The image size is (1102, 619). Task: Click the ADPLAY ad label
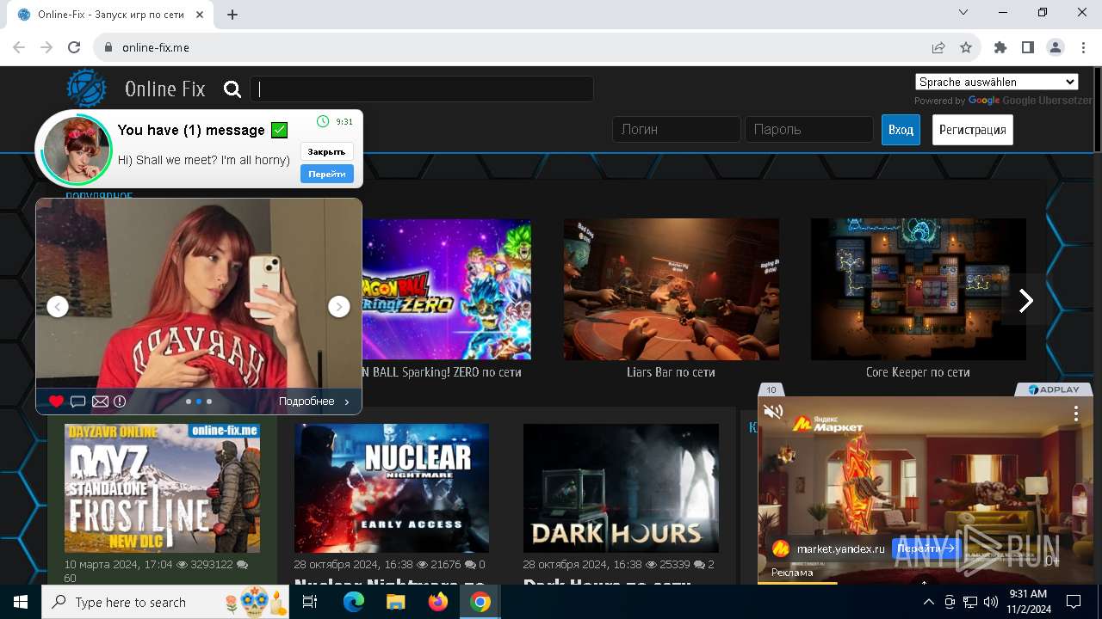[x=1053, y=389]
